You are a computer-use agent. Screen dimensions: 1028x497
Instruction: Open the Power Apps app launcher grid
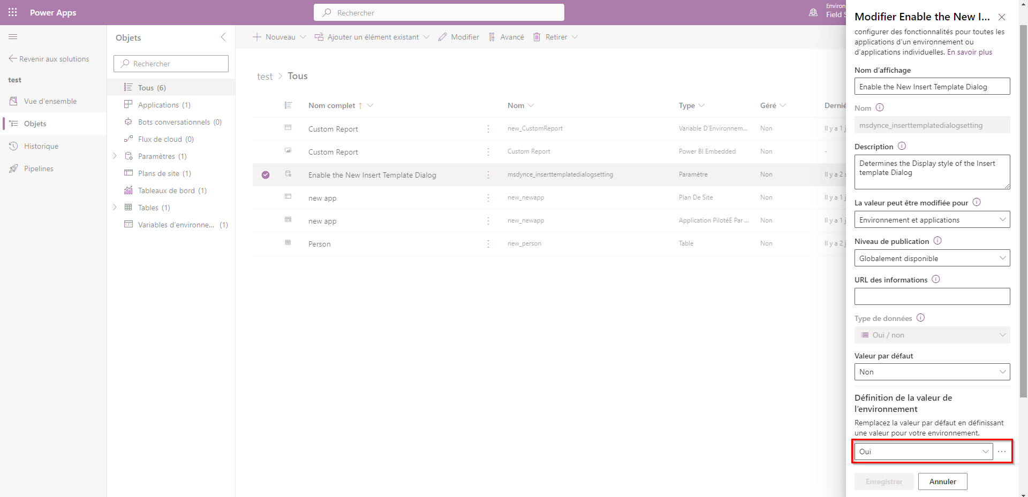point(12,12)
